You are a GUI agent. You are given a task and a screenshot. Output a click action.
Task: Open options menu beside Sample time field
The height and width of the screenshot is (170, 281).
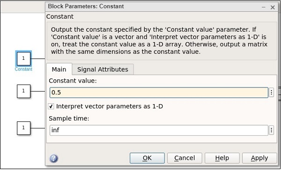271,130
